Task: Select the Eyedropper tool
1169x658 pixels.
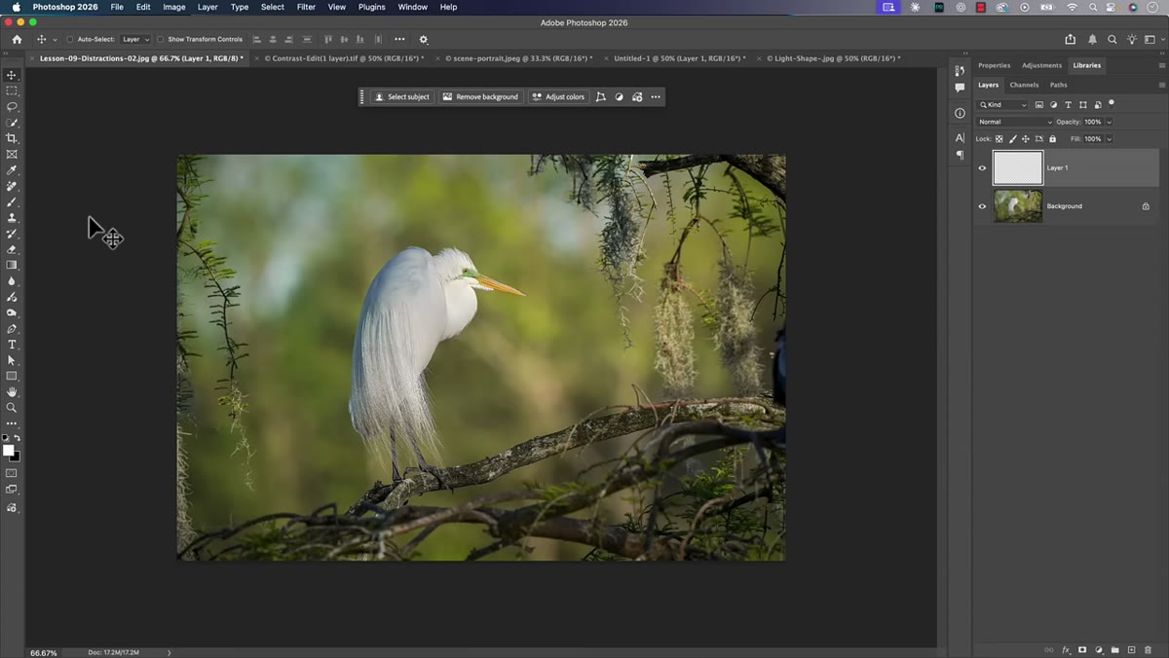Action: click(12, 170)
